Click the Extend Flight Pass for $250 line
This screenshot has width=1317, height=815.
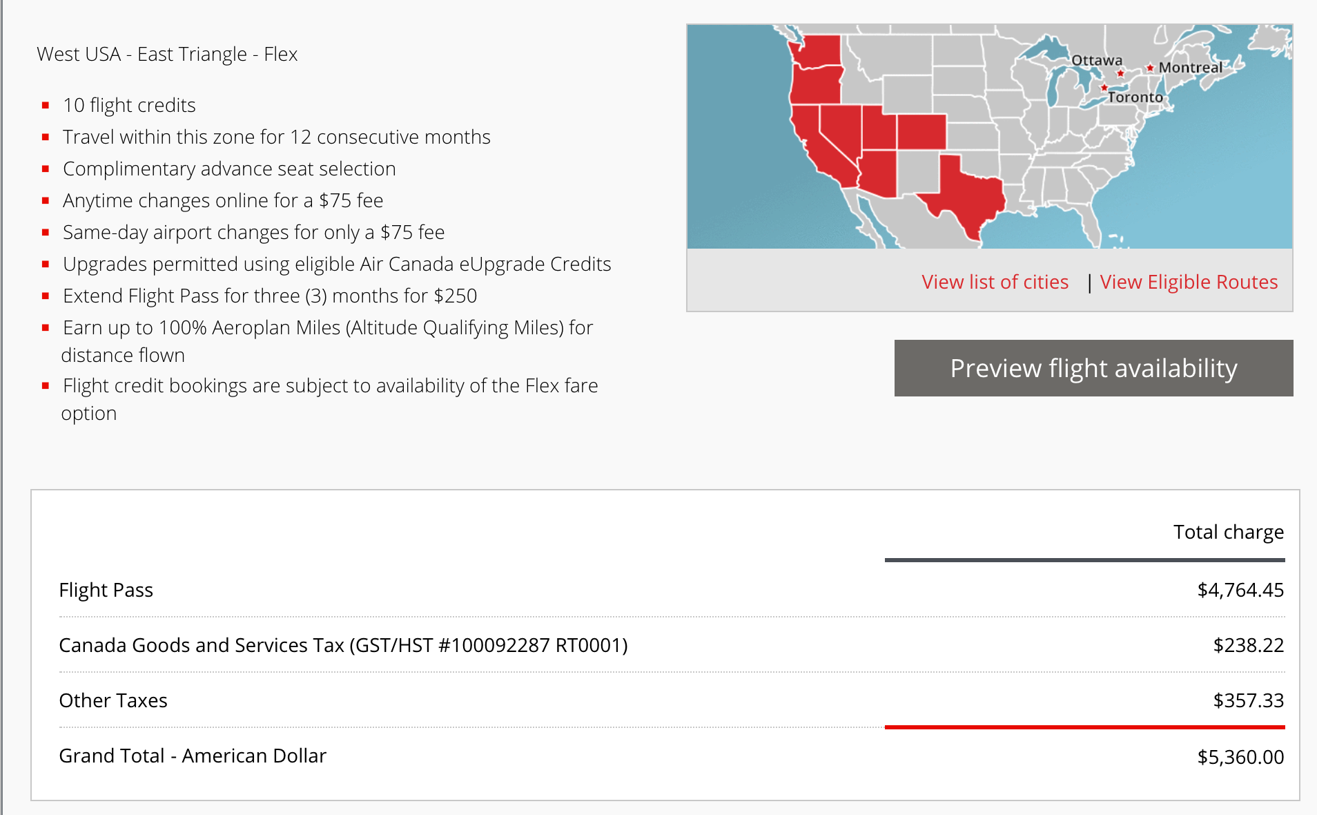point(270,296)
